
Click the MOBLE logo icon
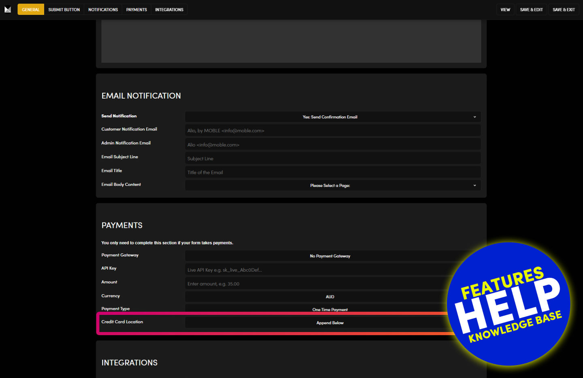click(x=8, y=9)
